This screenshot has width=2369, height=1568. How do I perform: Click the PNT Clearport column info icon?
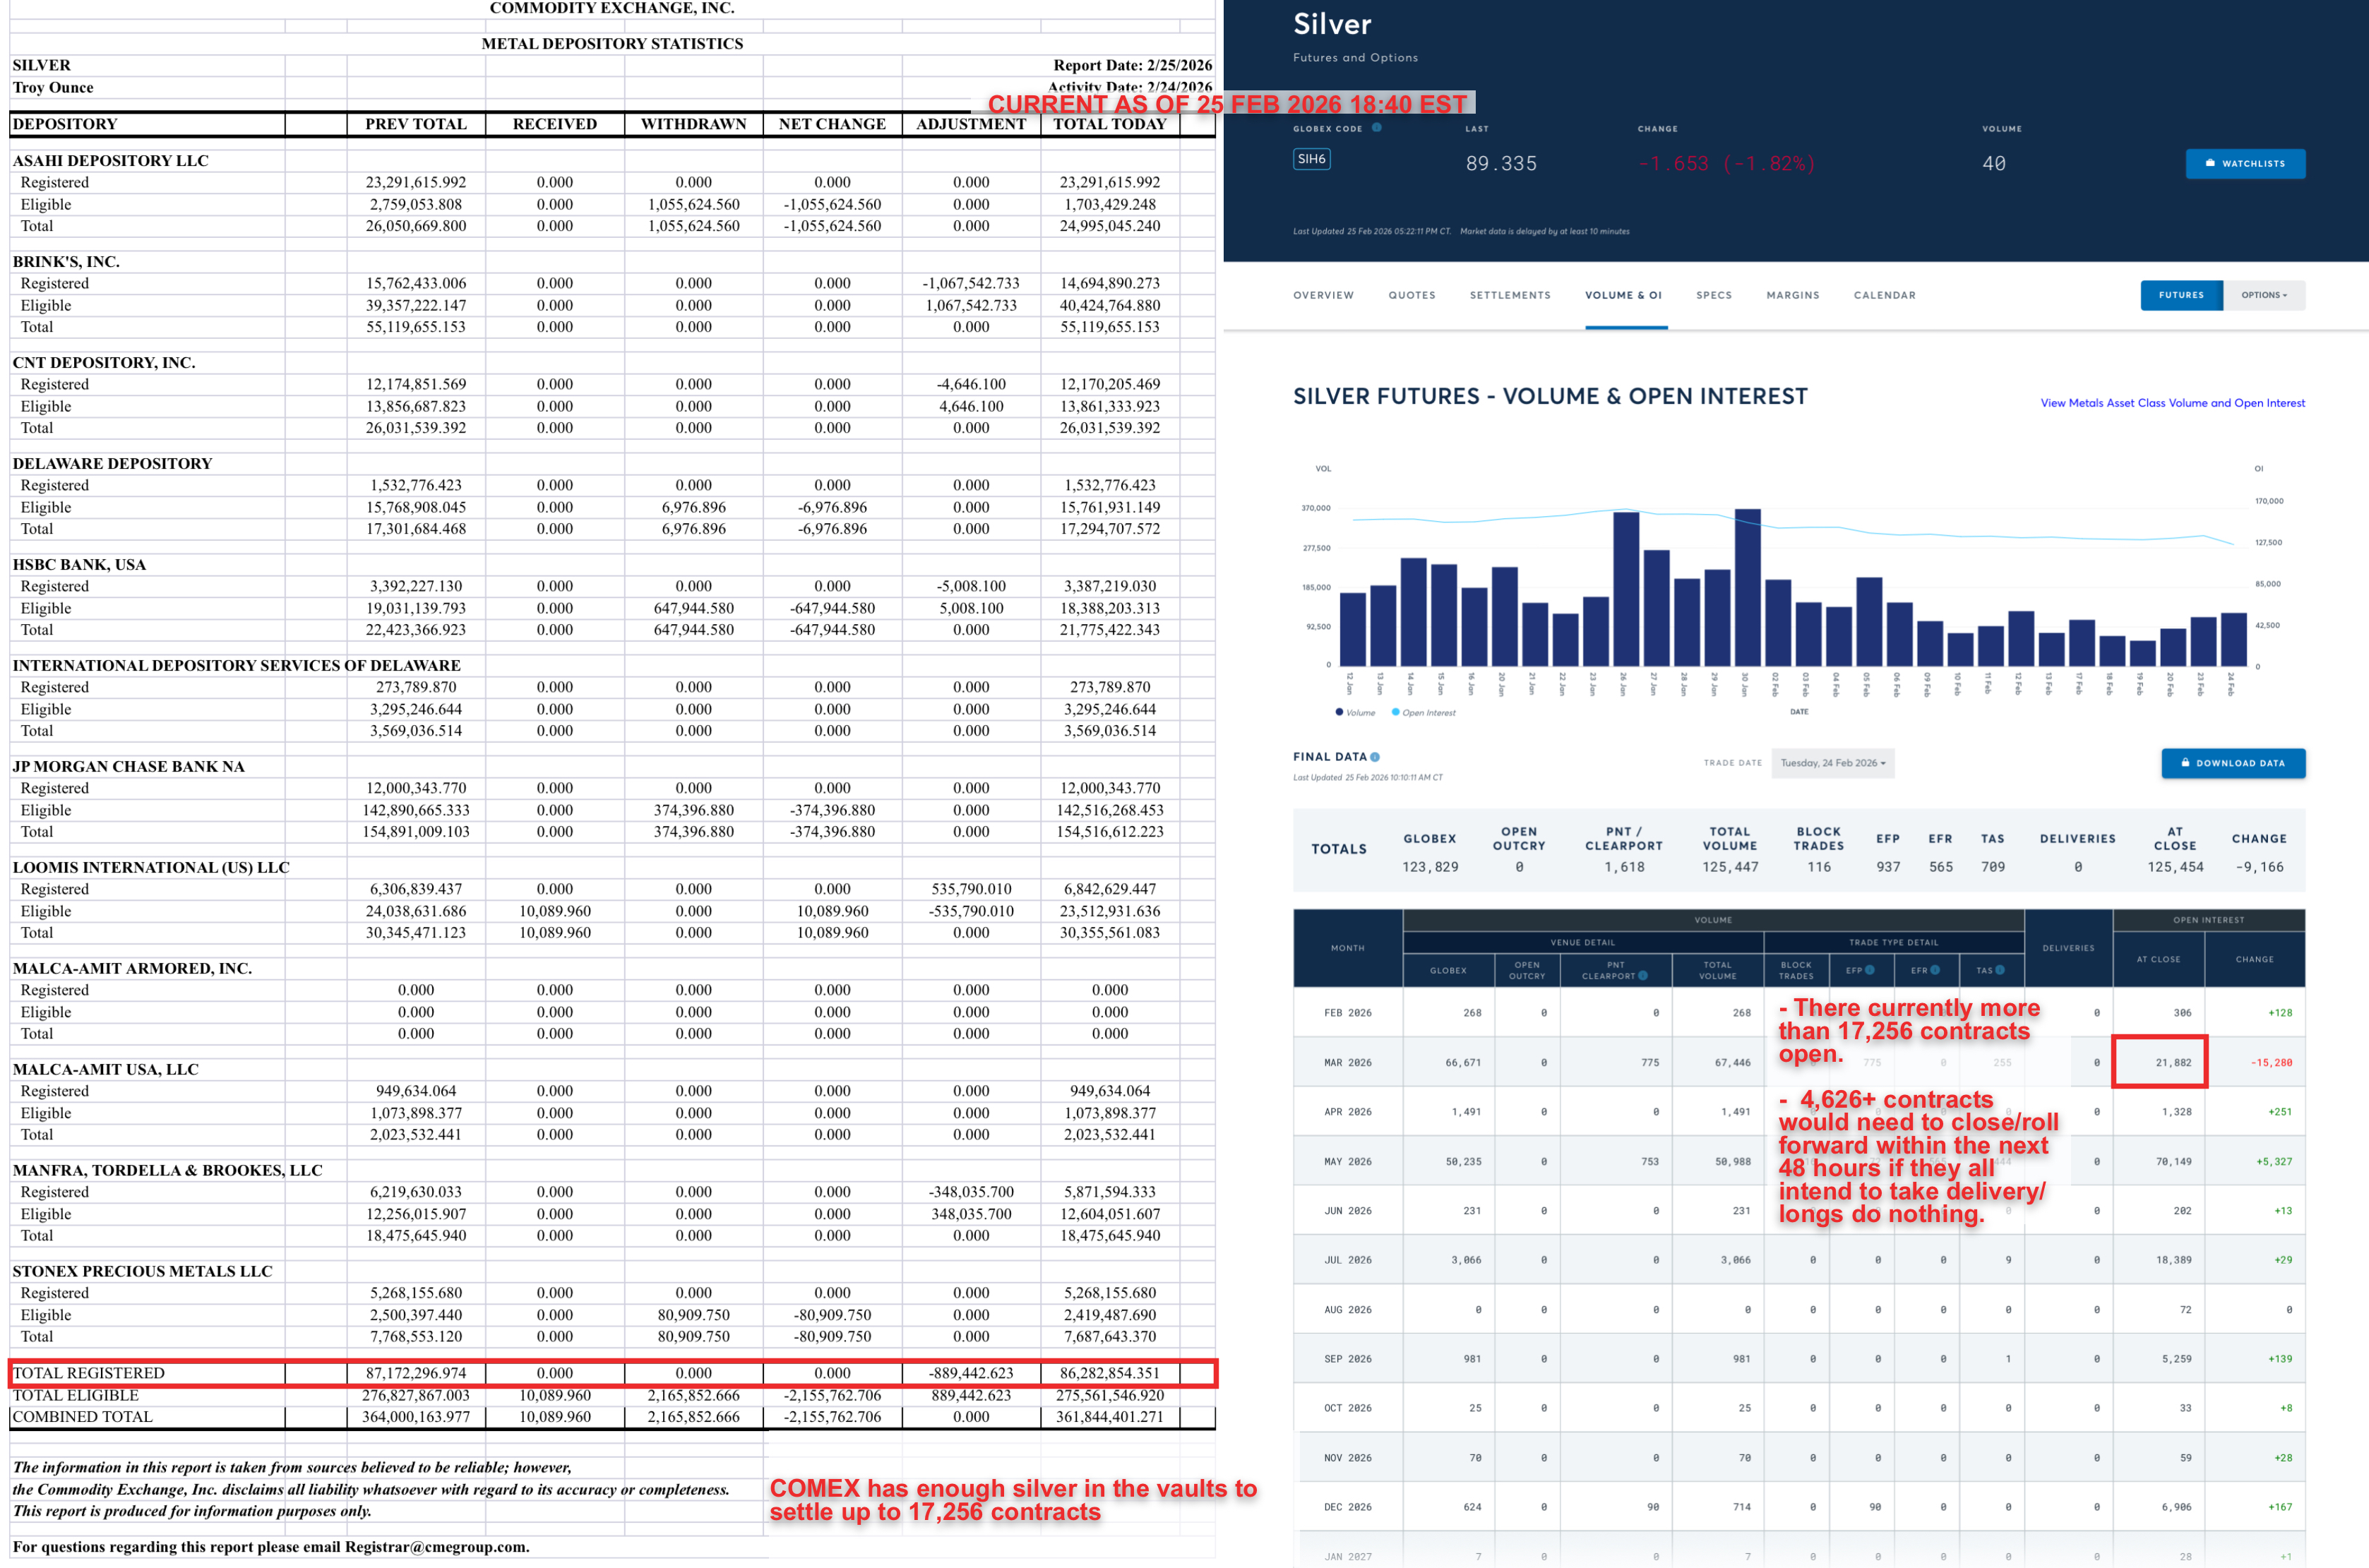click(1643, 976)
